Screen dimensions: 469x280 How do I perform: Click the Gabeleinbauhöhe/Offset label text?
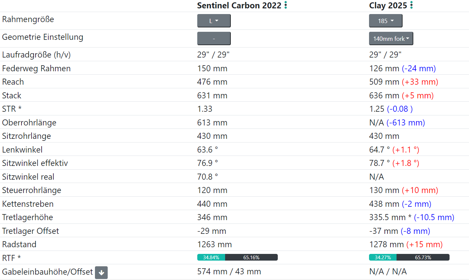[47, 272]
